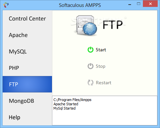The image size is (160, 128).
Task: Click the Softaculous AMPPS logo icon
Action: [6, 5]
